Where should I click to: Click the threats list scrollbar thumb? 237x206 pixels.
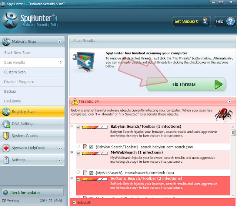(x=233, y=133)
